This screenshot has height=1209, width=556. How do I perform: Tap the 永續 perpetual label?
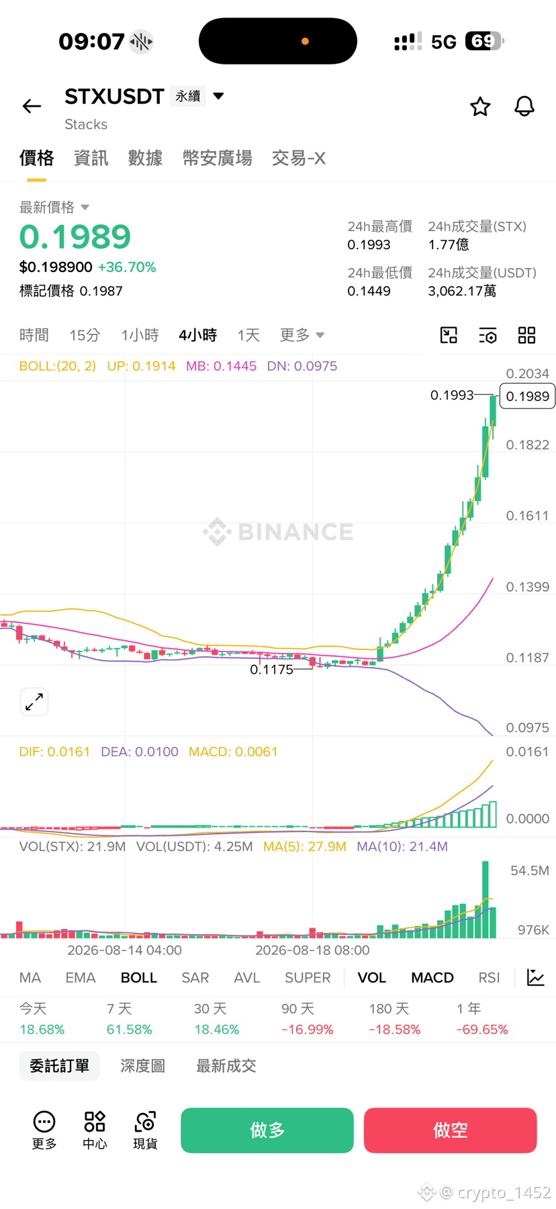(188, 97)
